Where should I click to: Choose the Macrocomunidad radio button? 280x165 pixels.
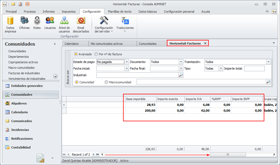pos(106,82)
